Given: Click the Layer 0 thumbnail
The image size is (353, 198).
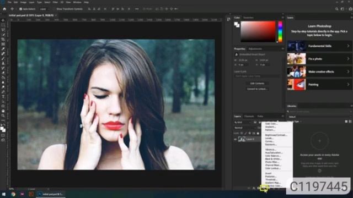Looking at the screenshot, I should [242, 139].
